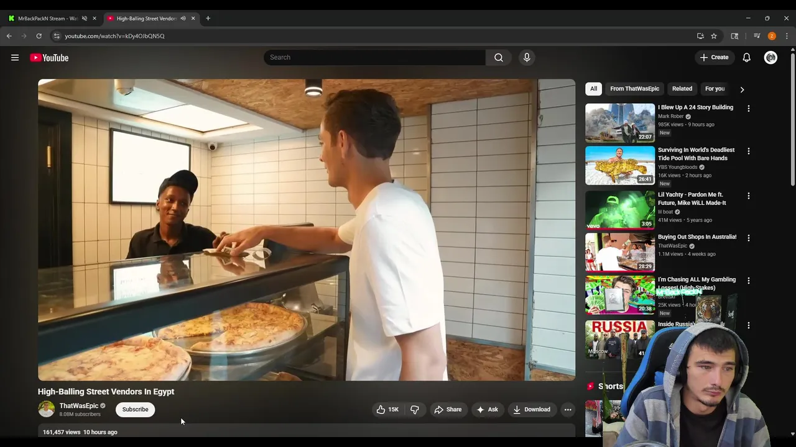Screen dimensions: 796x447
Task: Select the All filter chip
Action: coord(593,89)
